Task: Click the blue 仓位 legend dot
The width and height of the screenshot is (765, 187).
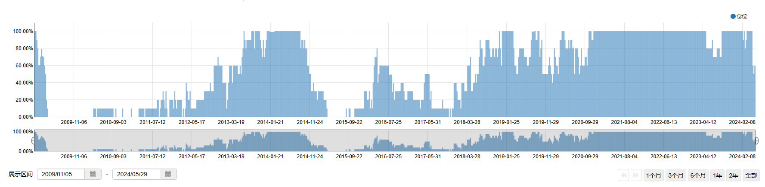Action: (733, 16)
